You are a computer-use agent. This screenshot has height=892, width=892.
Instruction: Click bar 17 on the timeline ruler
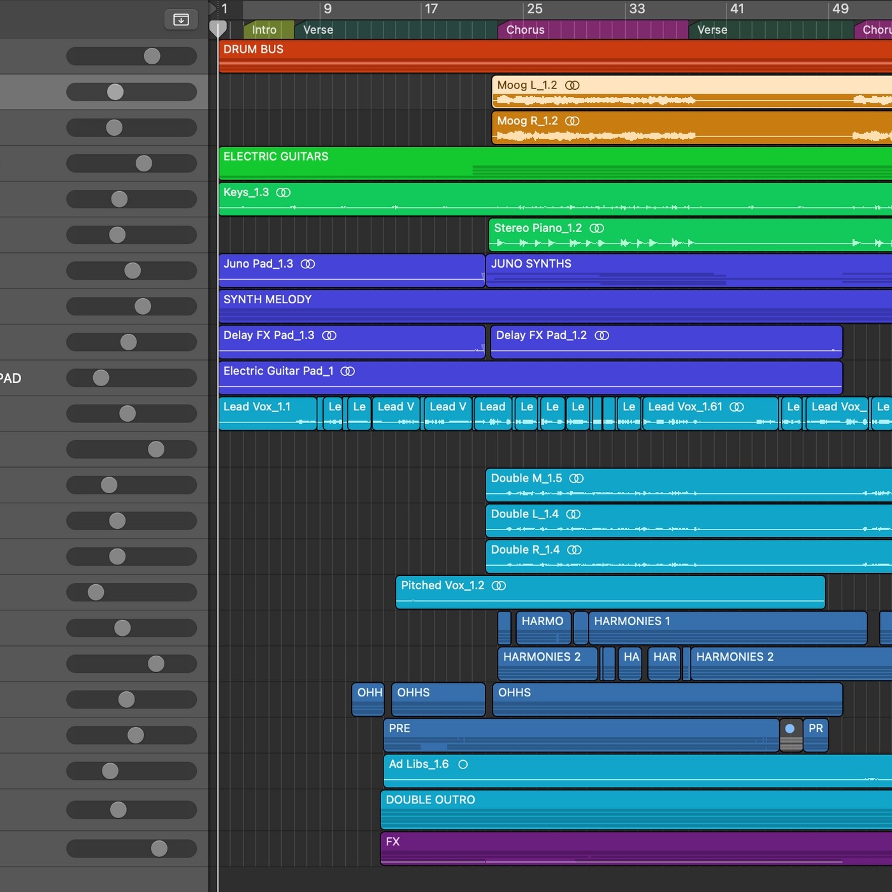pos(431,9)
